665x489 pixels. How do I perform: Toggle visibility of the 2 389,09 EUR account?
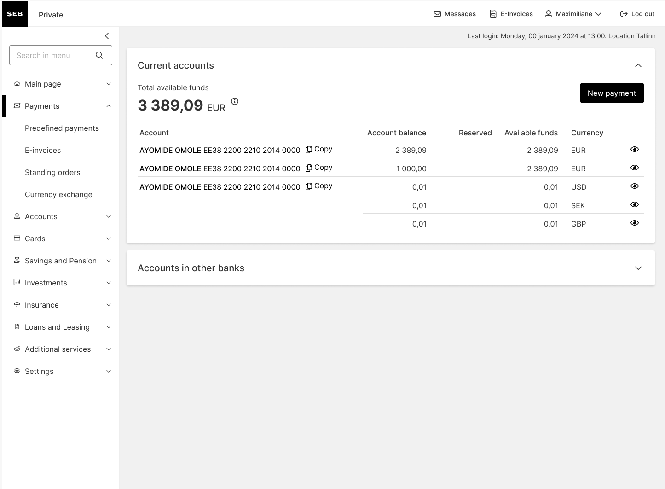pyautogui.click(x=635, y=149)
